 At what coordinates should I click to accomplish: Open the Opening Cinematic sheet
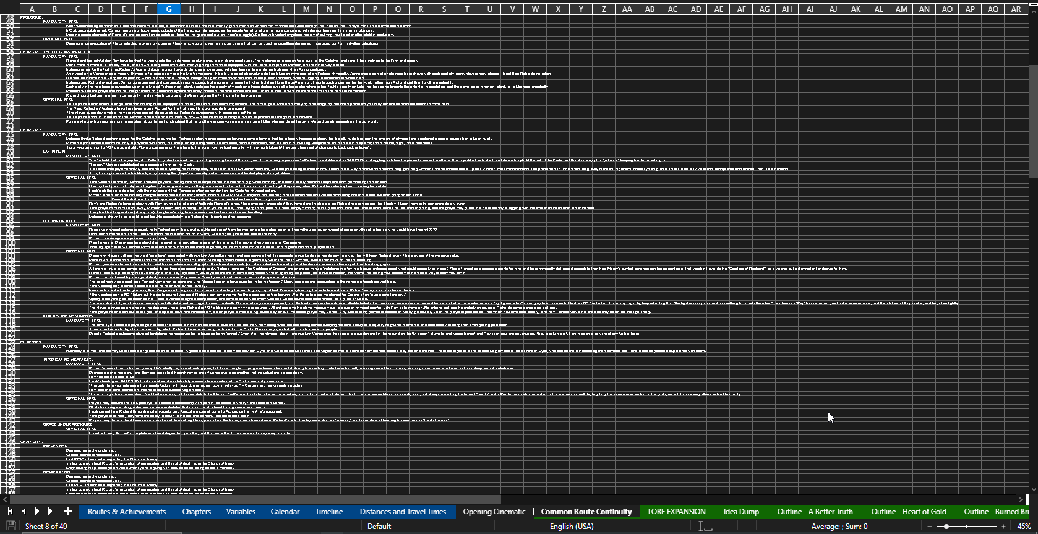(494, 512)
